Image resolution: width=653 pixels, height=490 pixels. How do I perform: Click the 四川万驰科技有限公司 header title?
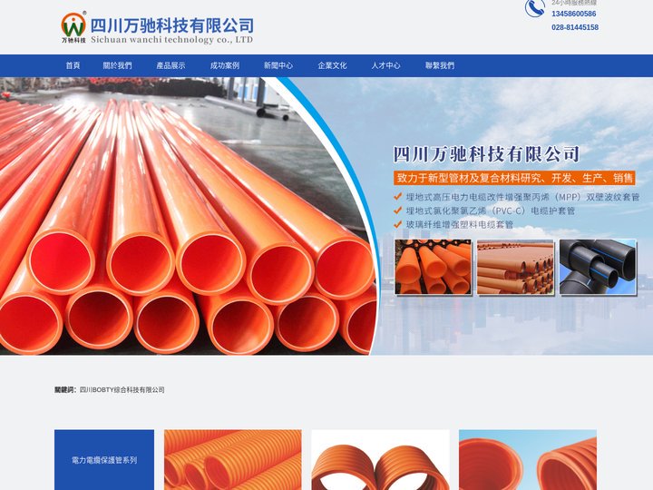pyautogui.click(x=172, y=25)
